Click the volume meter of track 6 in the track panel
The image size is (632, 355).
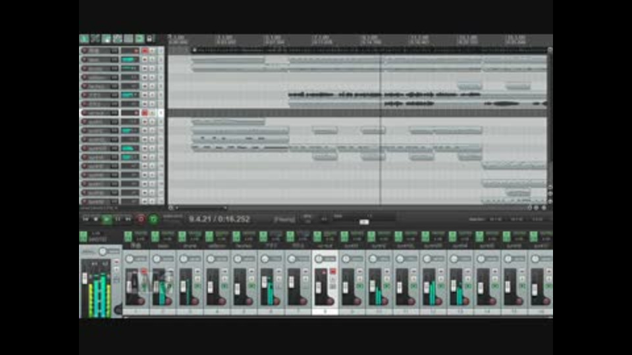[130, 95]
